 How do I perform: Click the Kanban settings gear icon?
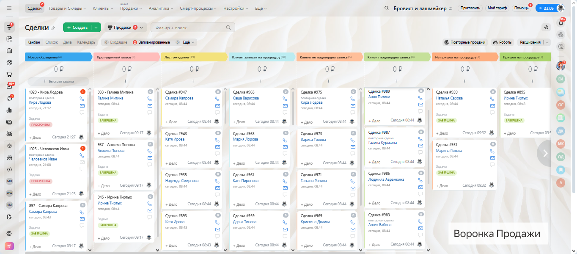coord(546,28)
